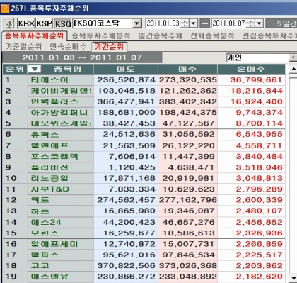Select stock 네오위즈게임 in row 5
The width and height of the screenshot is (297, 283).
pos(62,123)
